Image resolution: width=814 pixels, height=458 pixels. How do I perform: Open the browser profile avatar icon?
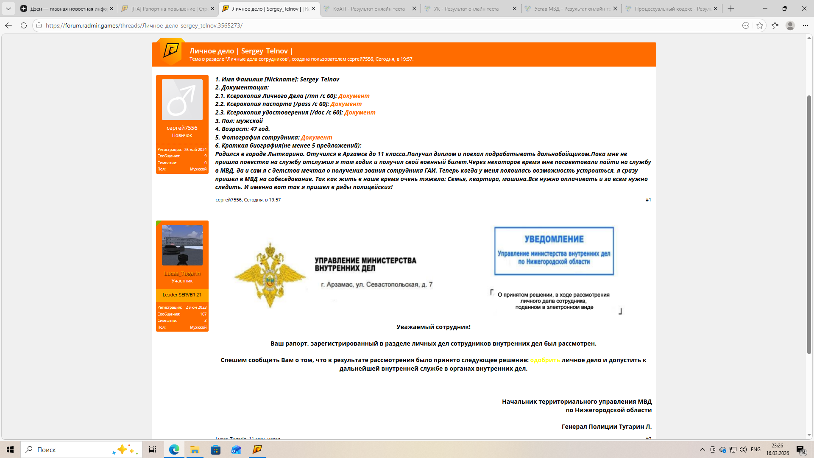[790, 25]
